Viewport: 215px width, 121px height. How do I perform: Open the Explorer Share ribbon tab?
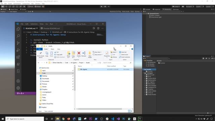52,49
